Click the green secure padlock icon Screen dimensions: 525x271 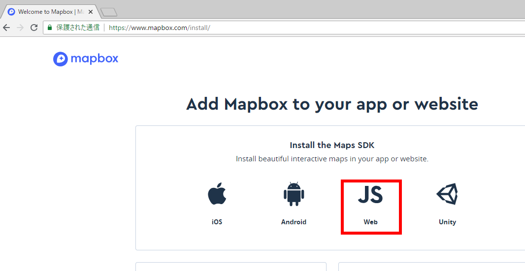point(50,28)
